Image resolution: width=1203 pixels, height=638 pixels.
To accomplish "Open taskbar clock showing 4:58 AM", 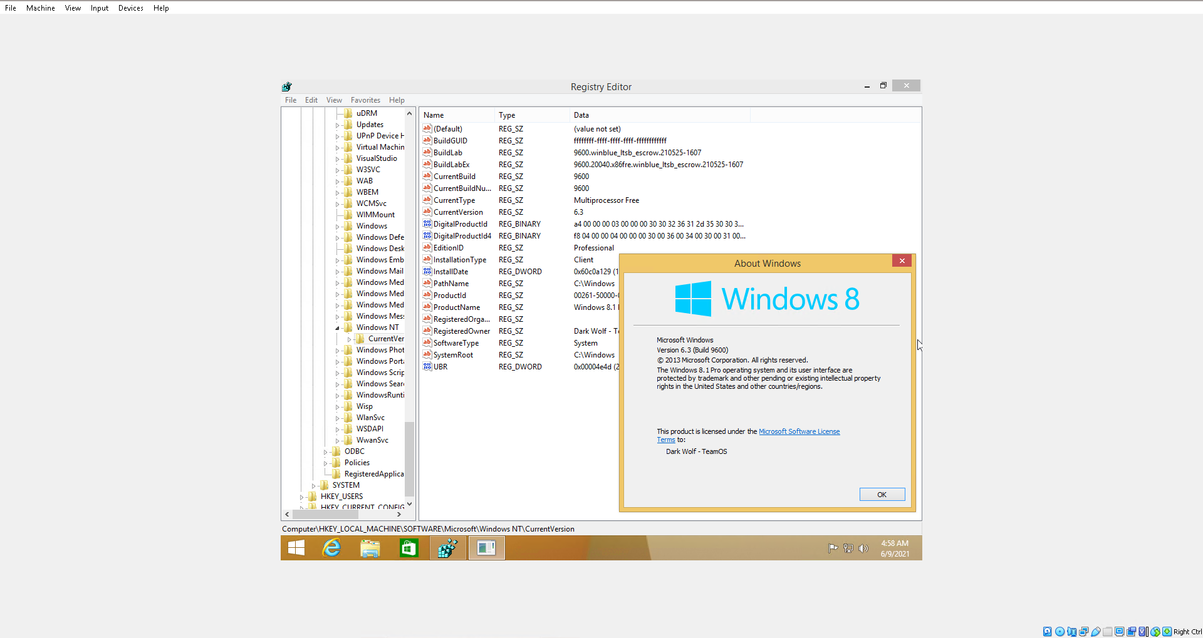I will click(895, 548).
